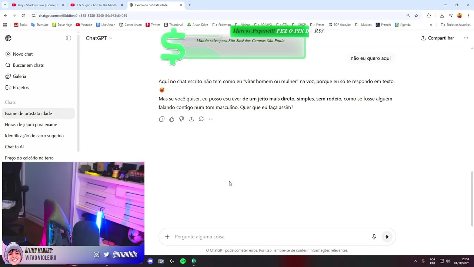Open a new browser tab with plus button
474x267 pixels.
pos(190,5)
